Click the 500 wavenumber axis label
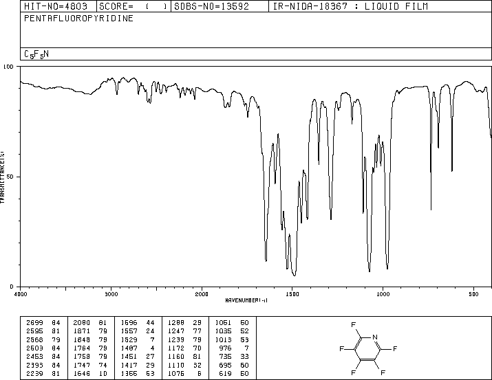The height and width of the screenshot is (380, 492). pos(473,294)
